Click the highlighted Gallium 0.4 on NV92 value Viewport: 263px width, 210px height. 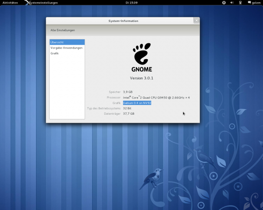pyautogui.click(x=137, y=103)
